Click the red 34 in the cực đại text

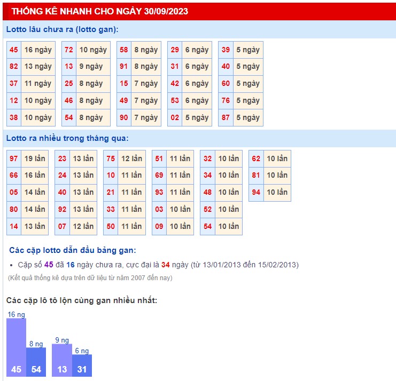coord(166,265)
